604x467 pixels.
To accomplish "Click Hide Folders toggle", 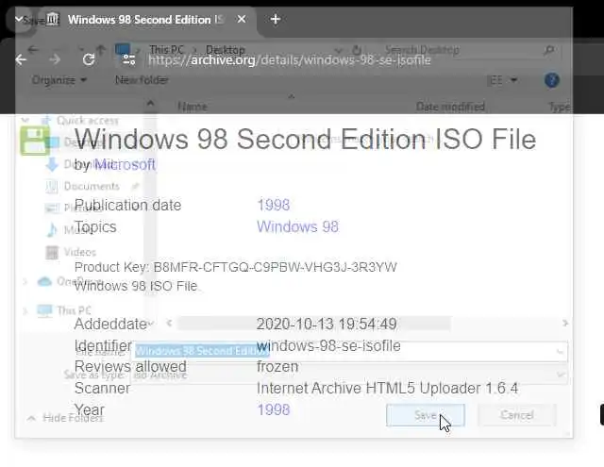I will 65,418.
